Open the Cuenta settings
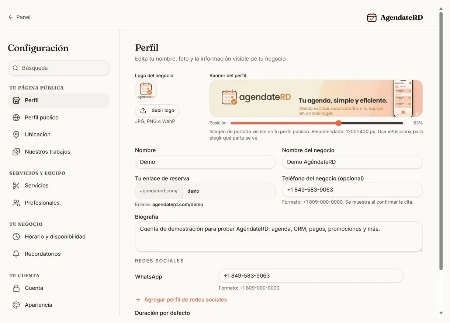Screen dimensions: 450x323 (59, 288)
